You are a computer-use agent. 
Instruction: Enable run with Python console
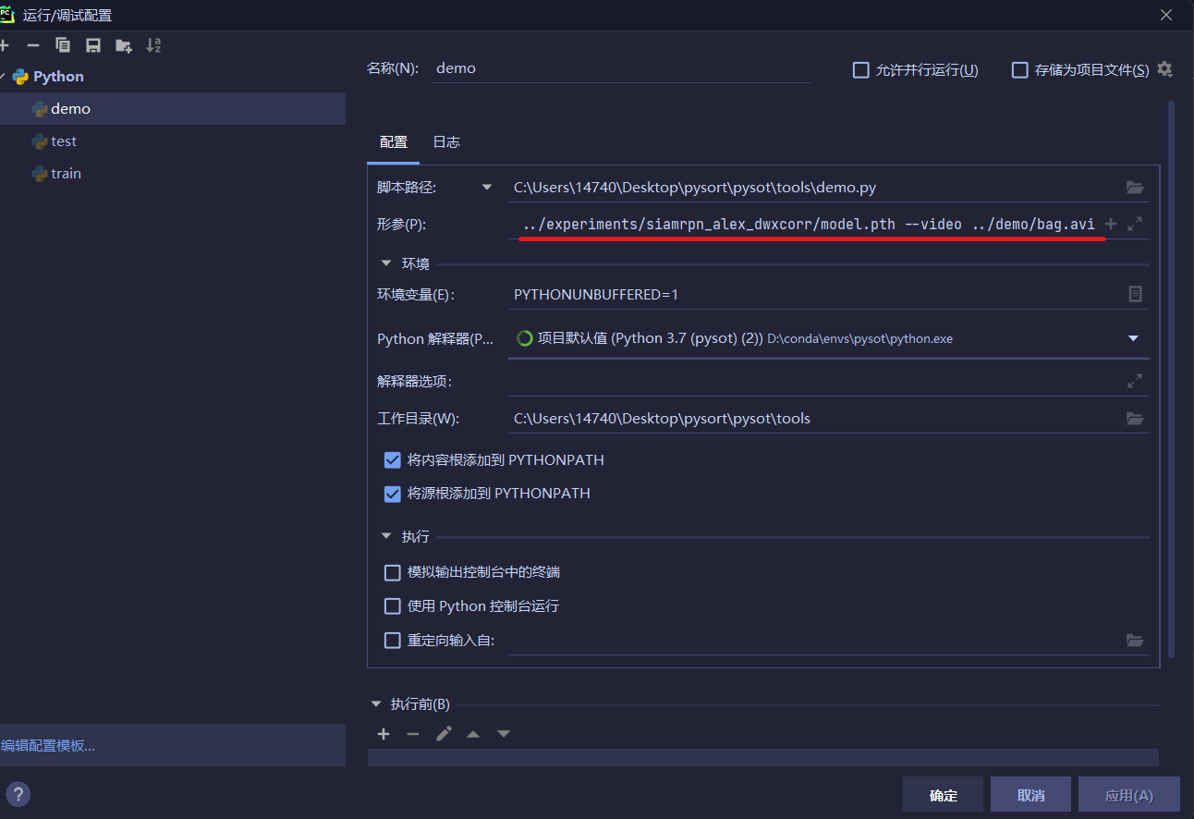click(x=393, y=606)
